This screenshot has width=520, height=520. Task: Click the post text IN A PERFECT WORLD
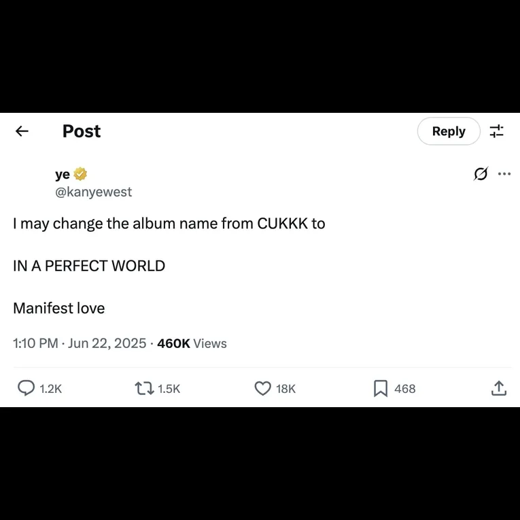[89, 266]
